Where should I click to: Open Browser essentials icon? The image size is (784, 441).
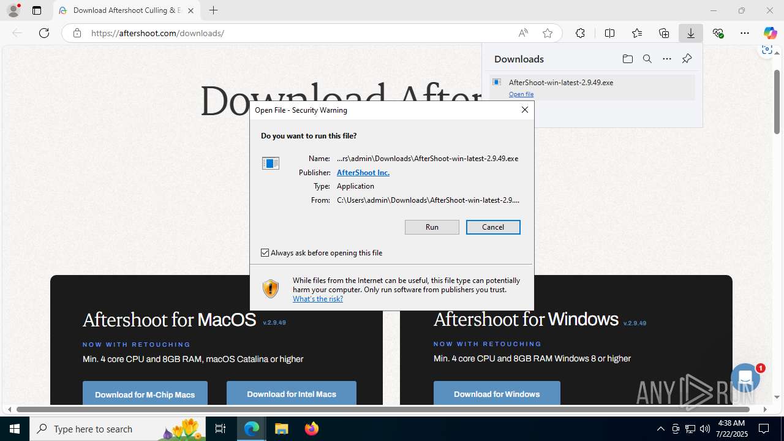coord(718,33)
